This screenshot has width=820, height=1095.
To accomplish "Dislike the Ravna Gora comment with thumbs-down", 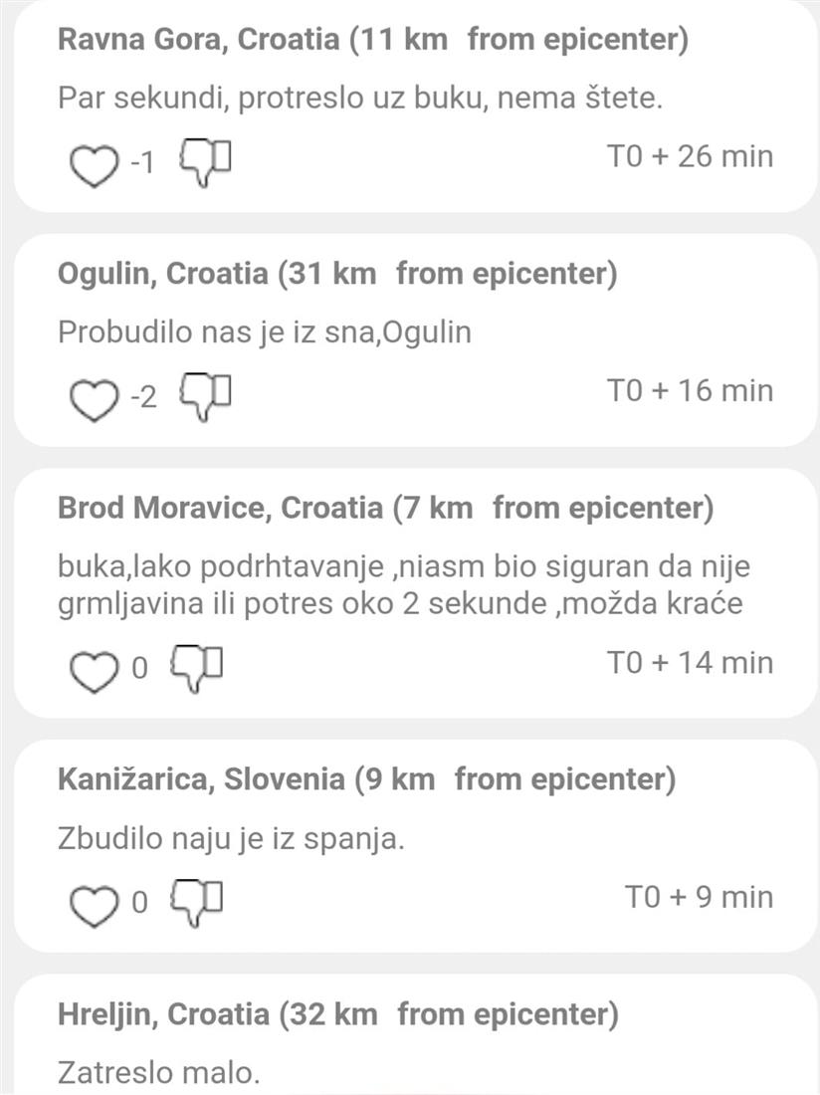I will 204,162.
